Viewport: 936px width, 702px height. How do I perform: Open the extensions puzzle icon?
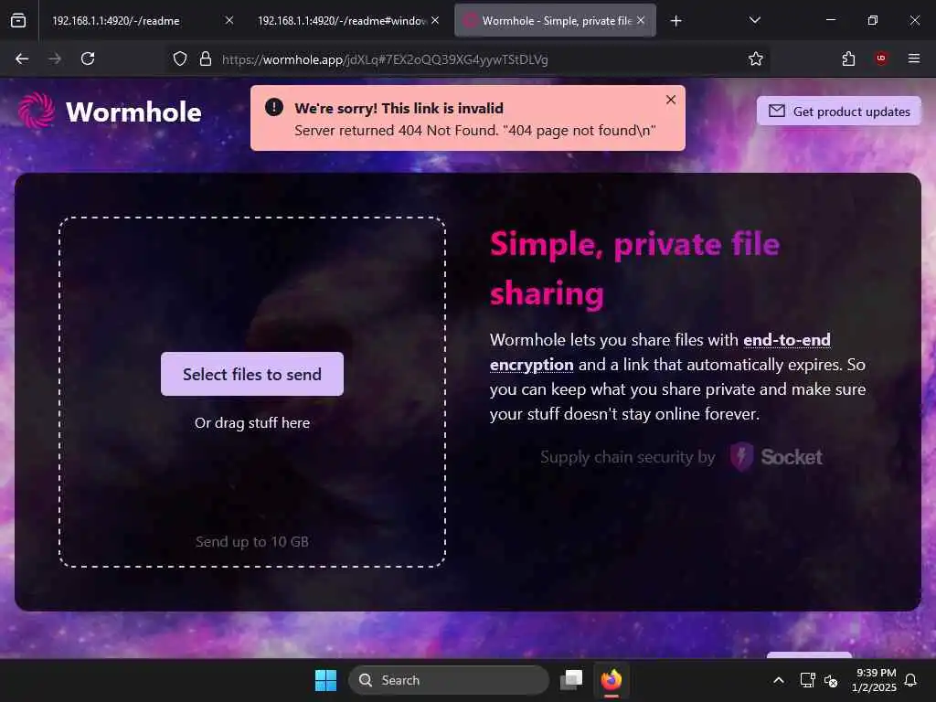coord(848,58)
